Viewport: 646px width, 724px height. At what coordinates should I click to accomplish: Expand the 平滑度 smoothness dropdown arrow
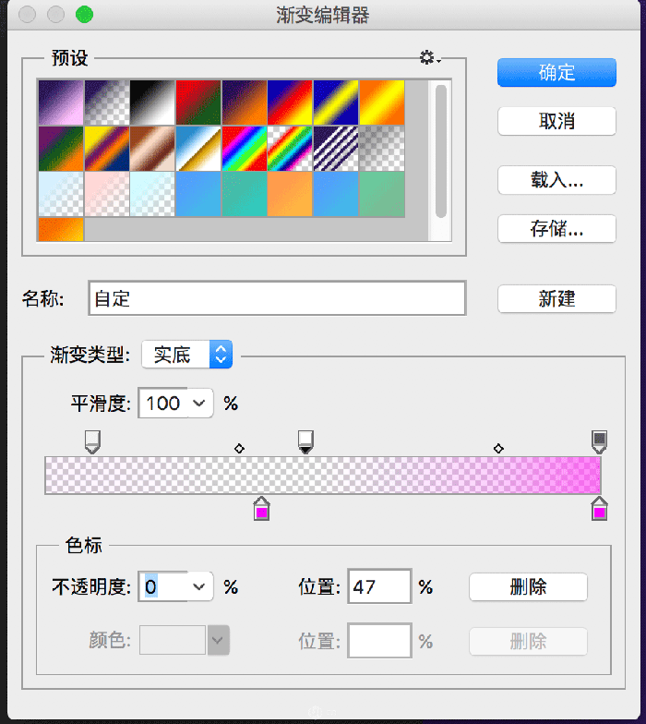tap(199, 403)
